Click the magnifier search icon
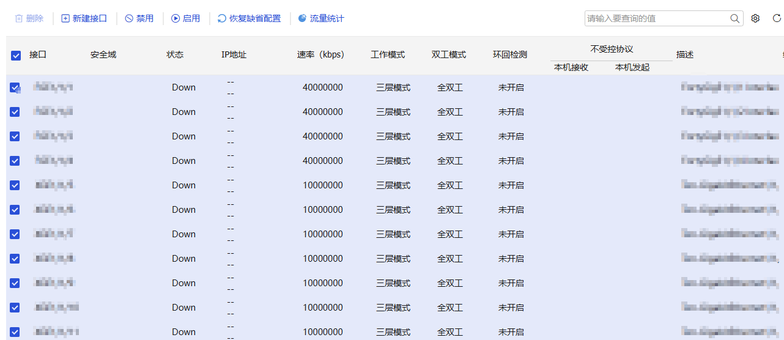This screenshot has width=784, height=340. point(735,18)
